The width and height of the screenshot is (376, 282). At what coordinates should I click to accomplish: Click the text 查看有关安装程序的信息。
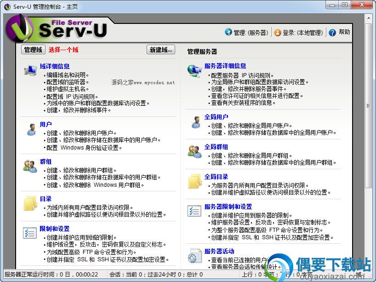point(243,103)
